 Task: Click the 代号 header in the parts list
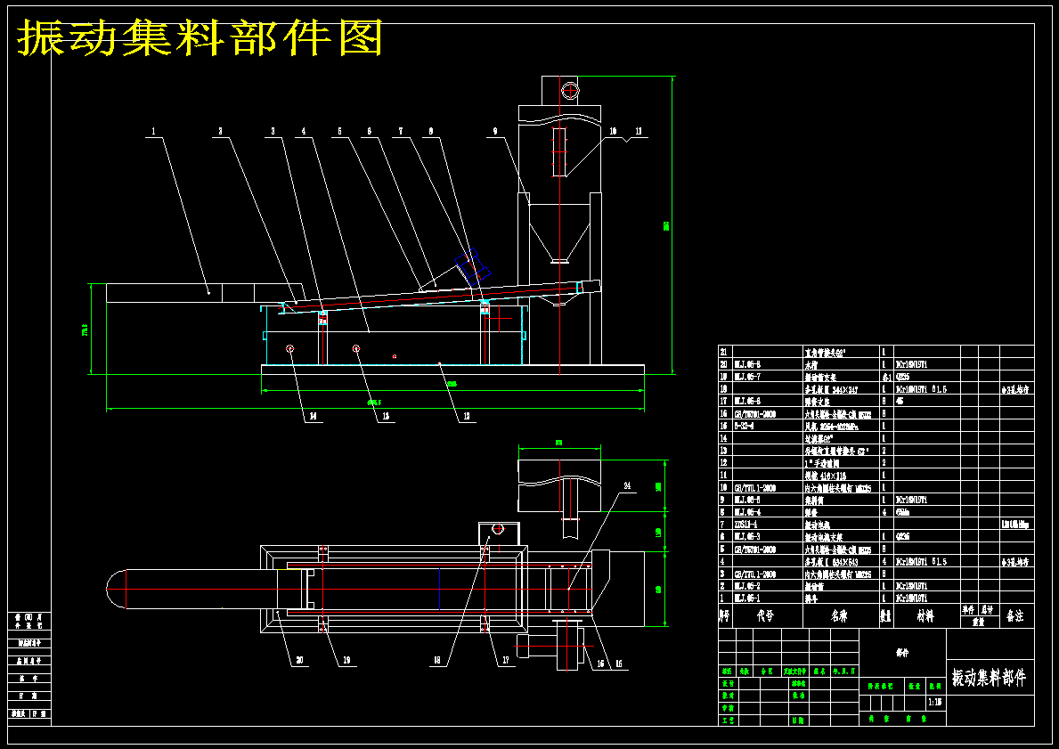(765, 616)
